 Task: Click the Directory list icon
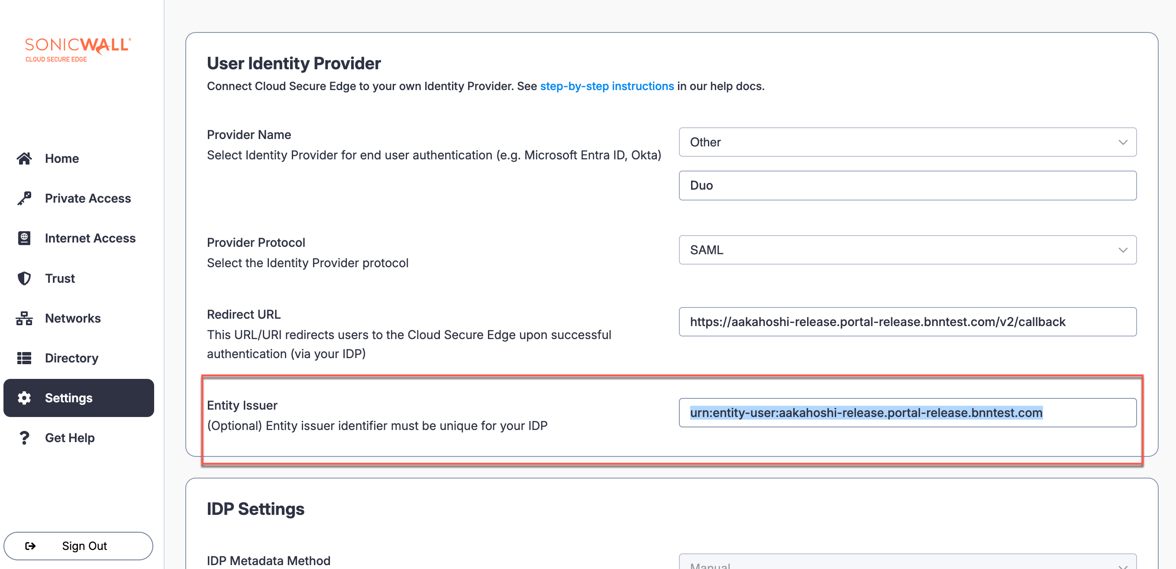24,358
